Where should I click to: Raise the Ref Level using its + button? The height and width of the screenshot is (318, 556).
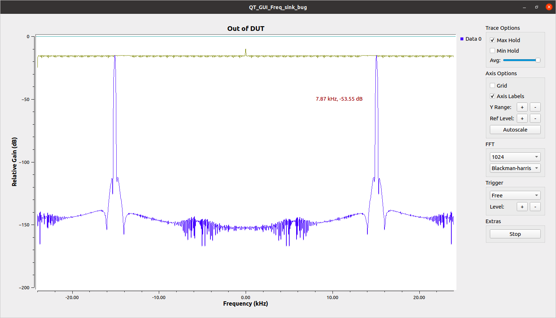(x=522, y=118)
